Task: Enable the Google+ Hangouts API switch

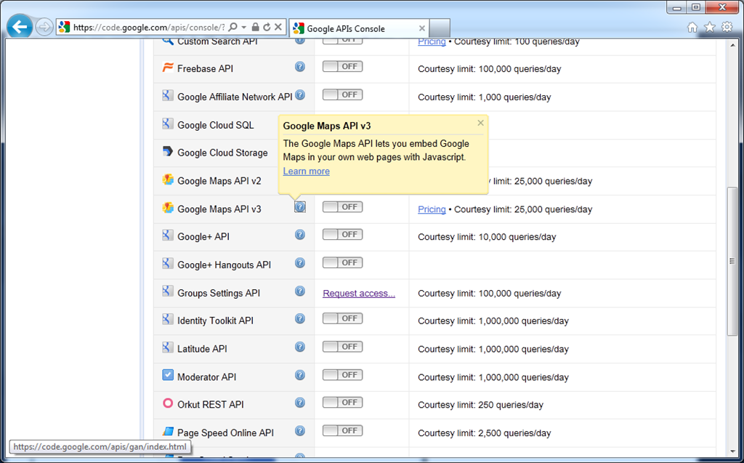Action: 343,262
